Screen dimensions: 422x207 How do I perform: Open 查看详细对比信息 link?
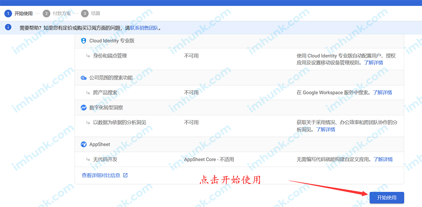[101, 175]
